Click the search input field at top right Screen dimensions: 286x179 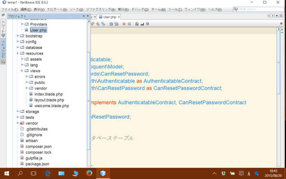pos(261,9)
